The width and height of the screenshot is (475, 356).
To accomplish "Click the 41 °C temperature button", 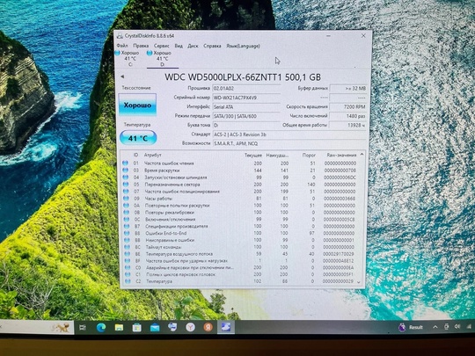I will tap(138, 138).
